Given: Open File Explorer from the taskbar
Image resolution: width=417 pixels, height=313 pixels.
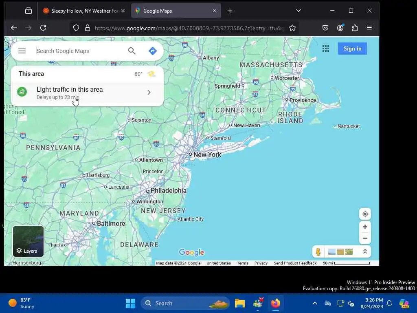Looking at the screenshot, I should (x=239, y=303).
